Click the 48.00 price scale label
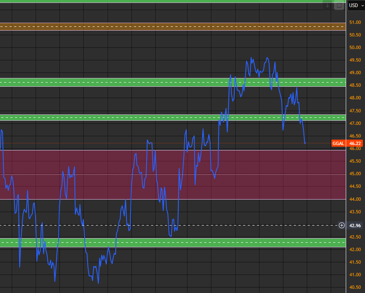 pyautogui.click(x=355, y=98)
